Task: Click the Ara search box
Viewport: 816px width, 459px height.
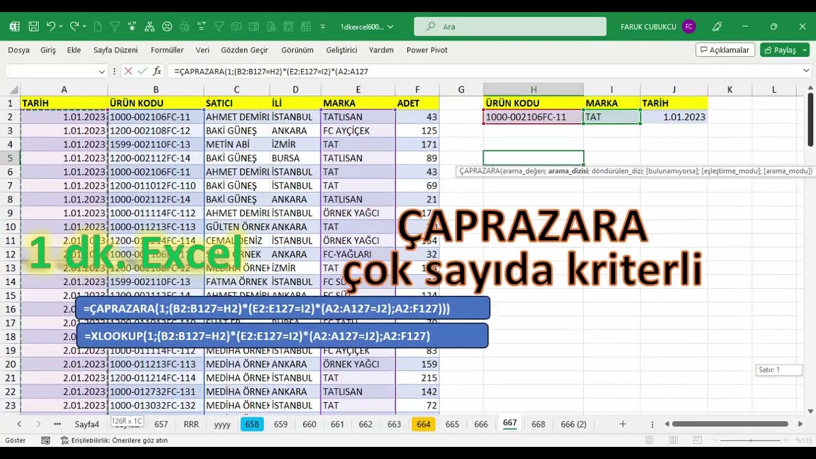Action: point(510,27)
